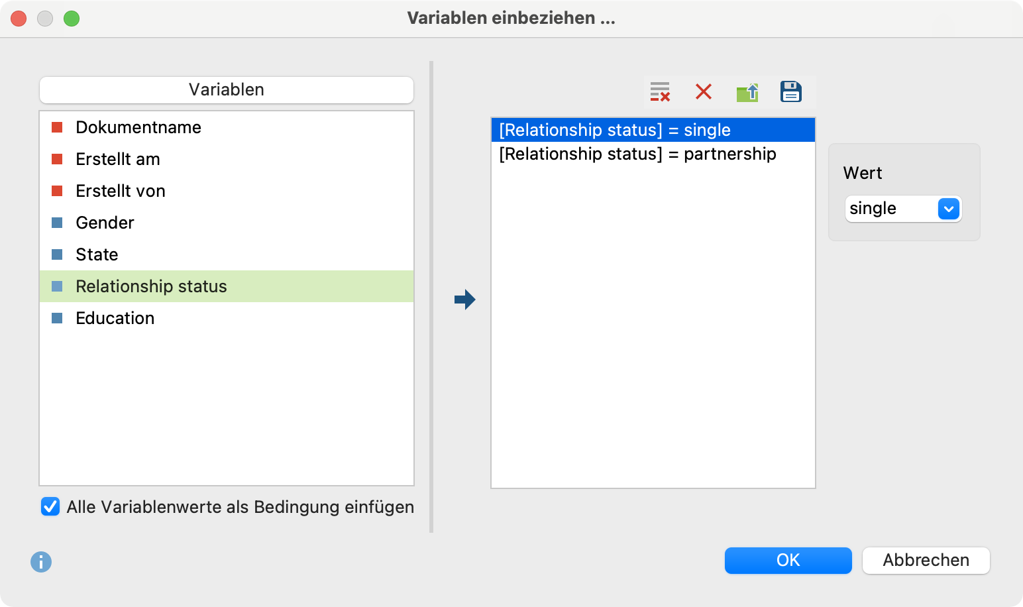Select the Erstellt von variable
Screen dimensions: 1023x607
227,191
